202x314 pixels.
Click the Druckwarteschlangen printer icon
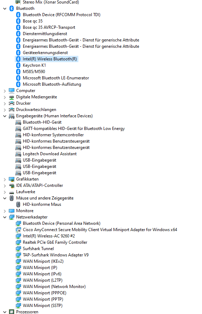[12, 110]
